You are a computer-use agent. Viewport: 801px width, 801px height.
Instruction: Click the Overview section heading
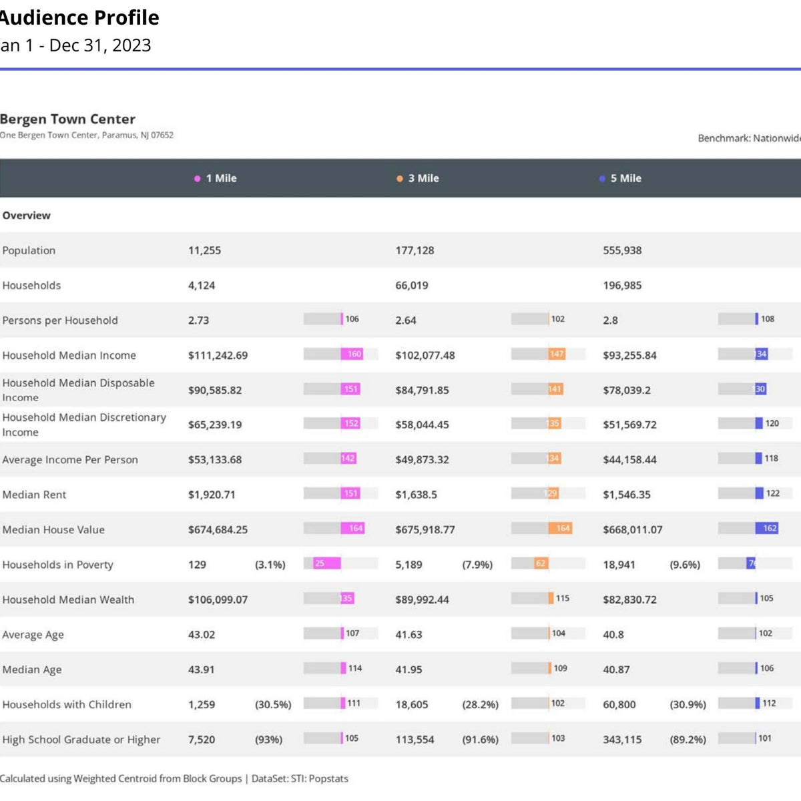pyautogui.click(x=26, y=216)
